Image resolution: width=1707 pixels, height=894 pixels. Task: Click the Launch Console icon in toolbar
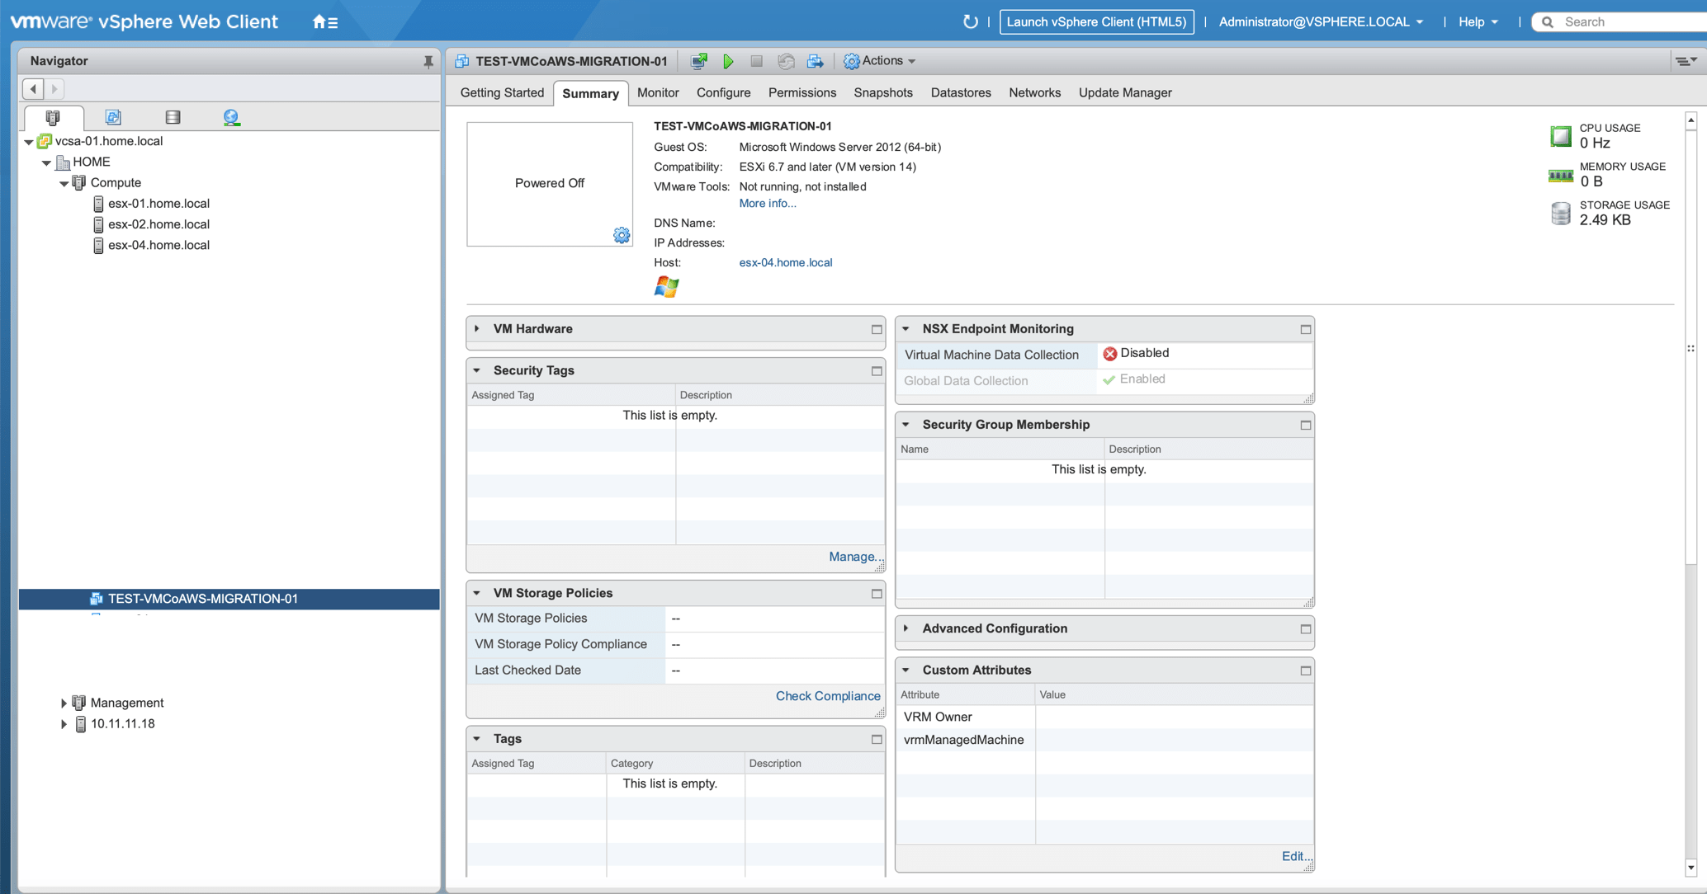[x=699, y=61]
